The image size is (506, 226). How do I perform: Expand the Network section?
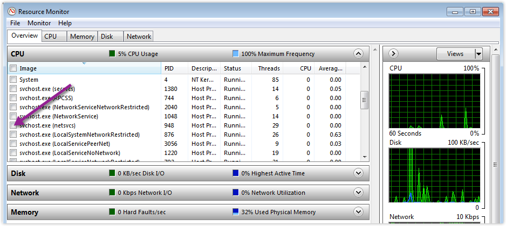[358, 193]
